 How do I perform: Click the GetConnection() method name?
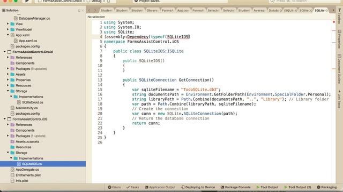196,80
